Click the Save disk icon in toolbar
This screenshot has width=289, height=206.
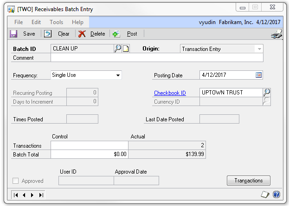(x=14, y=34)
